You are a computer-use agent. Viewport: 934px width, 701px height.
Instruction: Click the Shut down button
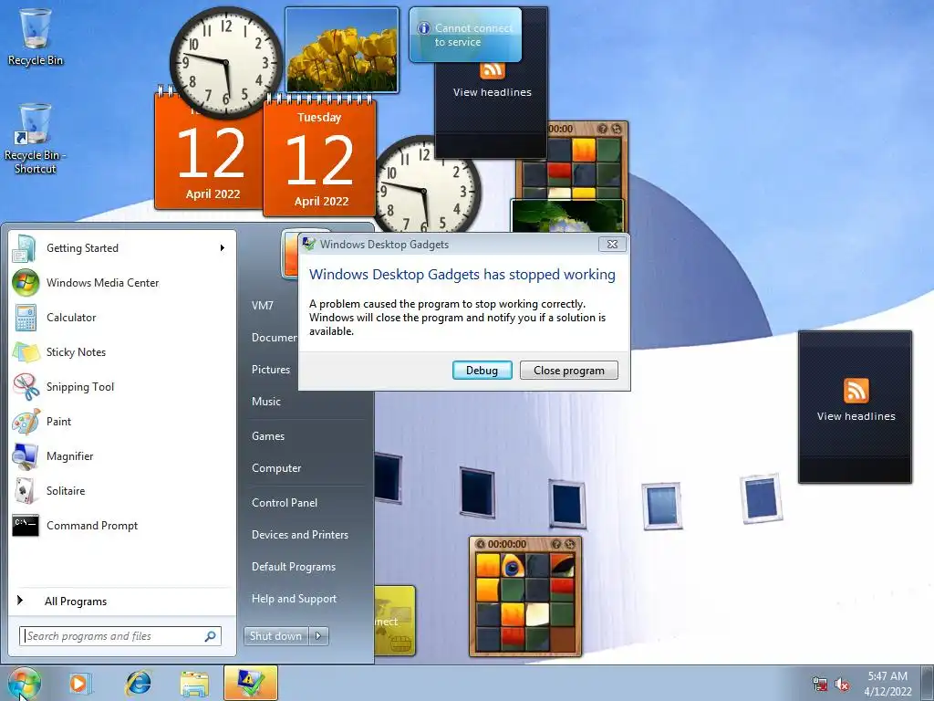[x=275, y=636]
